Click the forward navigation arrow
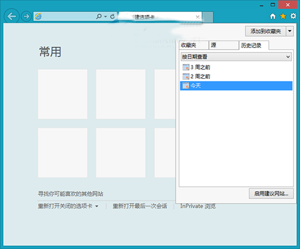 coord(26,16)
